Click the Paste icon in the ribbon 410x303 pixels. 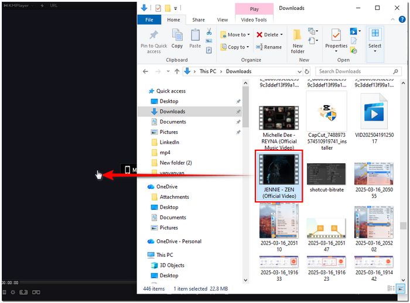pos(195,39)
